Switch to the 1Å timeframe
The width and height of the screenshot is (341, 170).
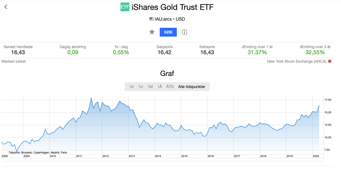[159, 86]
